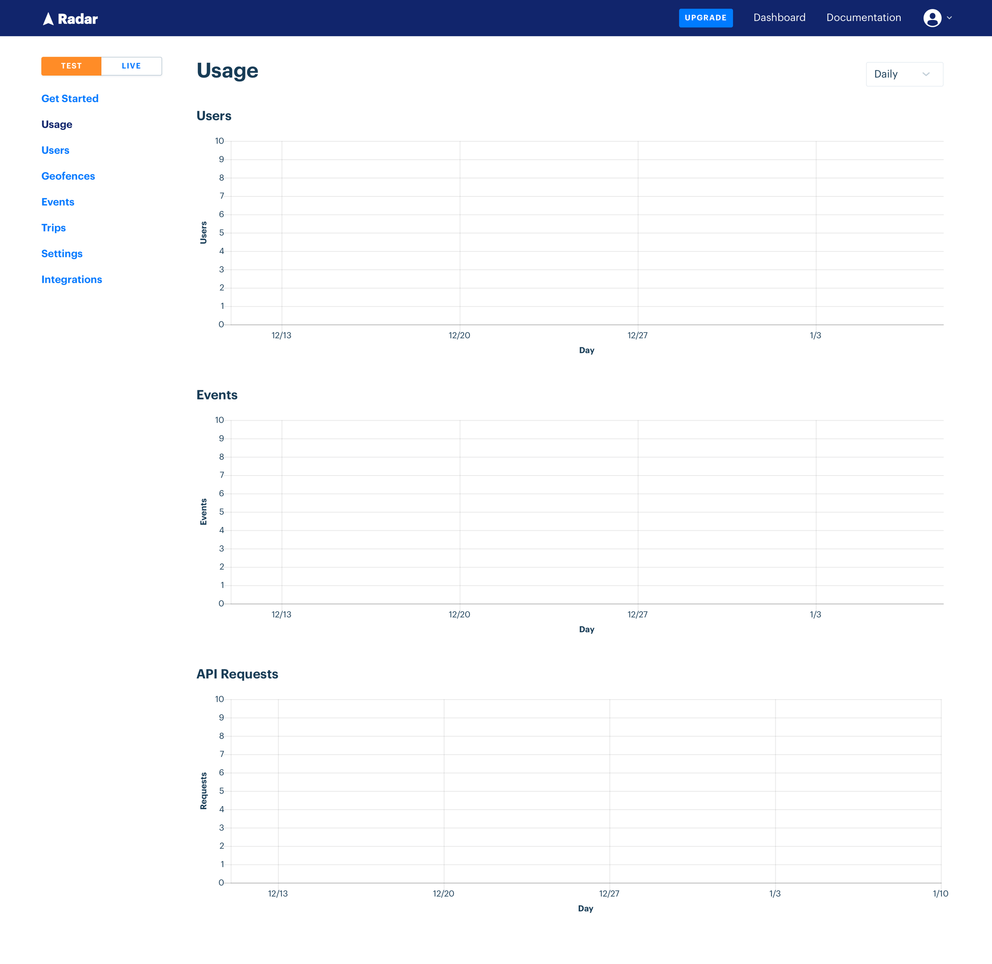Open the Daily interval dropdown

pyautogui.click(x=904, y=74)
